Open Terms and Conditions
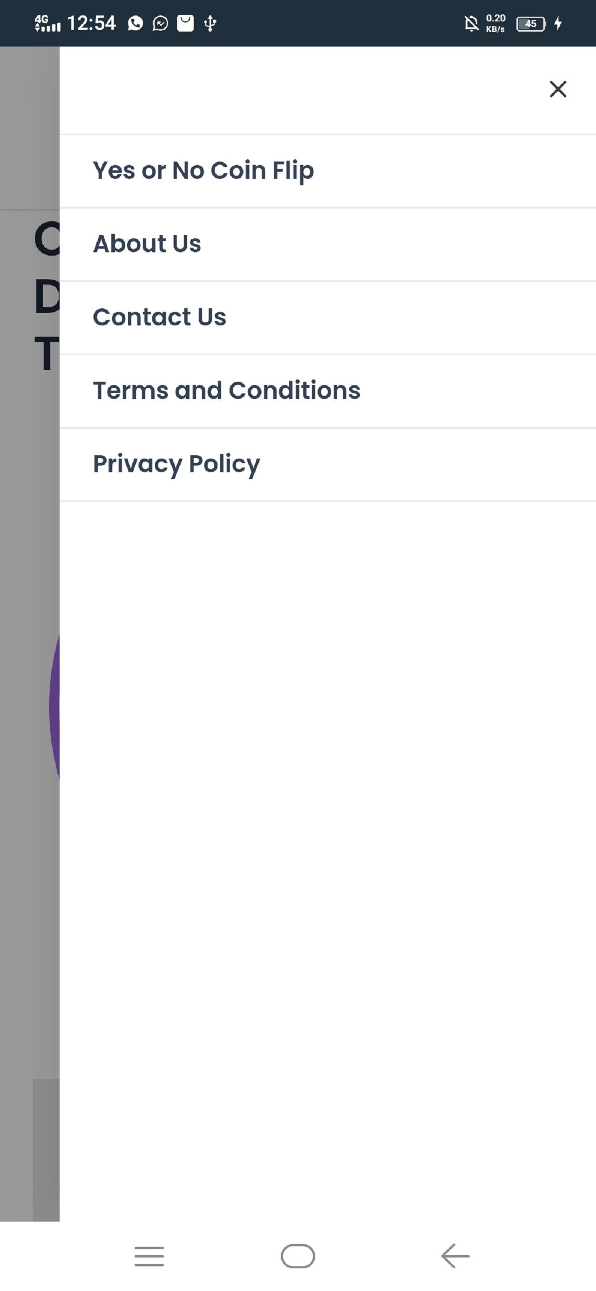Screen dimensions: 596x1291 pyautogui.click(x=227, y=391)
